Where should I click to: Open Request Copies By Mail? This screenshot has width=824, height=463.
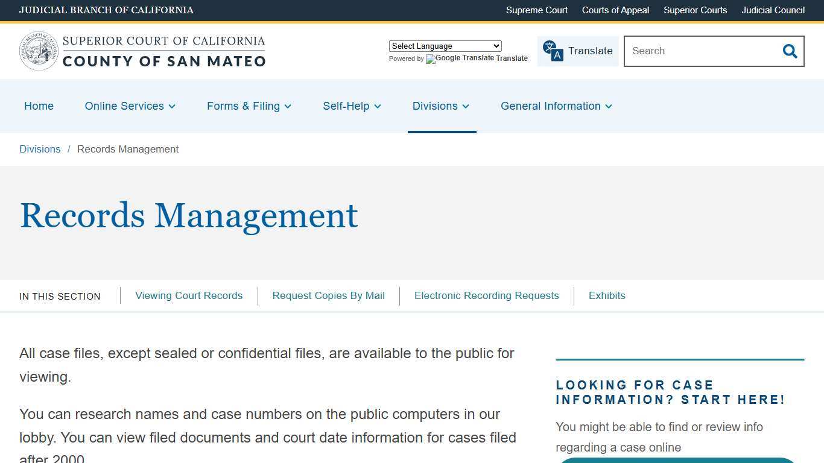coord(328,295)
